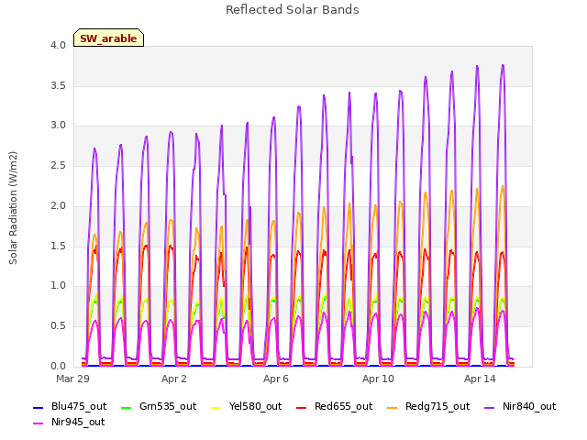Toggle the Nir945_out legend entry
The image size is (587, 440).
[69, 423]
